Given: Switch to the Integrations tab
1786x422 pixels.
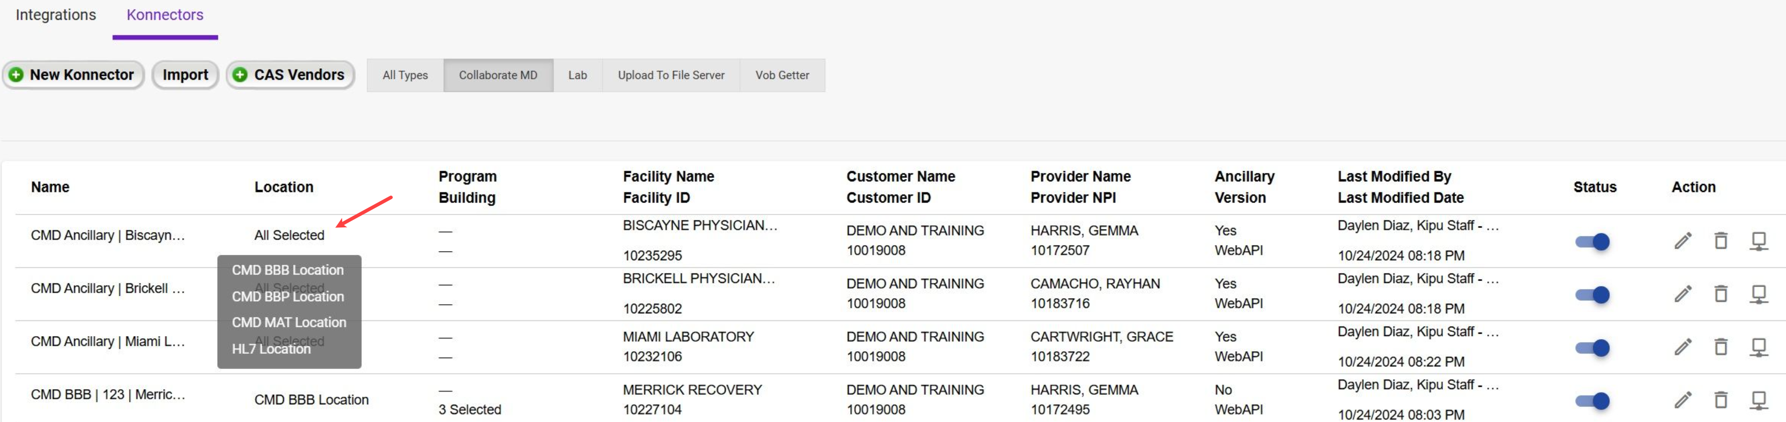Looking at the screenshot, I should [56, 15].
